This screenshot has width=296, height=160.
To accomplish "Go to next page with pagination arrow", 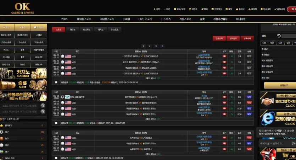I will coord(162,46).
